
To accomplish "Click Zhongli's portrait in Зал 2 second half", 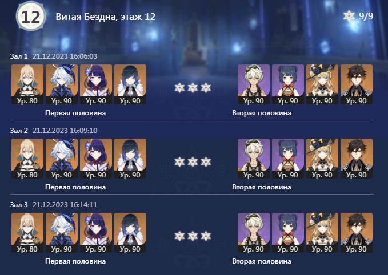I will pyautogui.click(x=357, y=159).
